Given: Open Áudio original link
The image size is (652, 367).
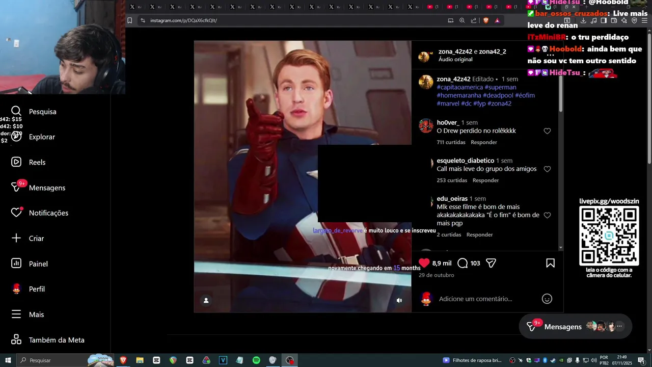Looking at the screenshot, I should [x=455, y=60].
